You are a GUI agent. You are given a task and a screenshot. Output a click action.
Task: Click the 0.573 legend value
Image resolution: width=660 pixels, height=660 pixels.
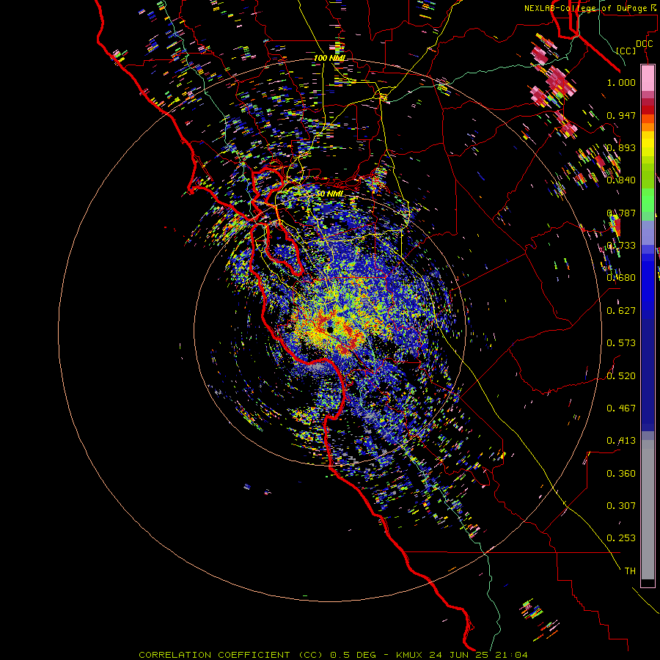pos(621,343)
